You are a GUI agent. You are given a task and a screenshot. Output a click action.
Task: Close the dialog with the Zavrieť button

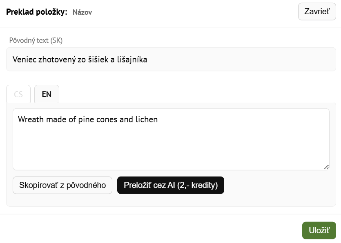[x=317, y=12]
